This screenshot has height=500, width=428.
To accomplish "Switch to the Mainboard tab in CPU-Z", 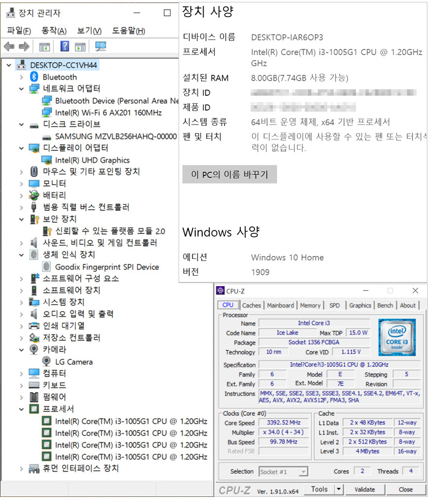I will click(x=280, y=305).
